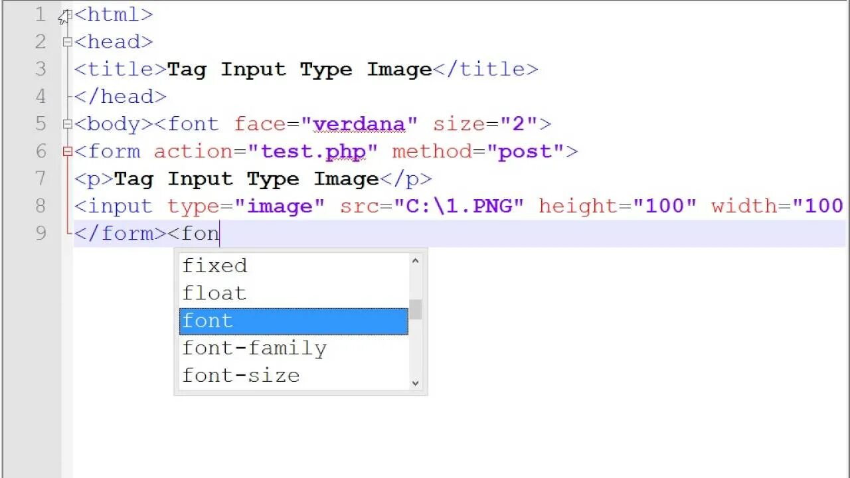Click line number 3 in gutter
The image size is (850, 478).
[x=41, y=69]
